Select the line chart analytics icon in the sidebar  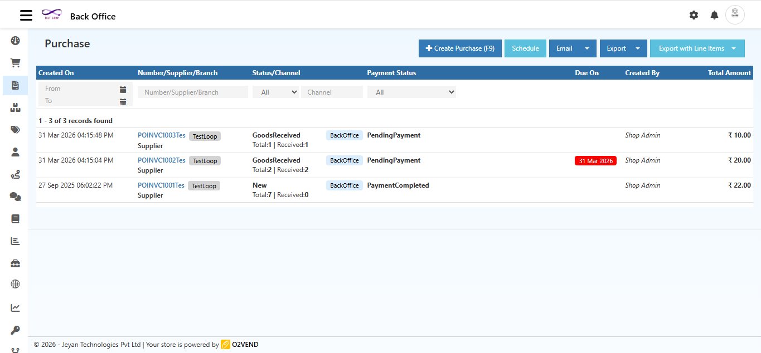(15, 307)
